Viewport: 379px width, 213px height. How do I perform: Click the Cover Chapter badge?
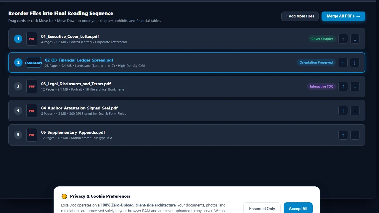[x=322, y=39]
